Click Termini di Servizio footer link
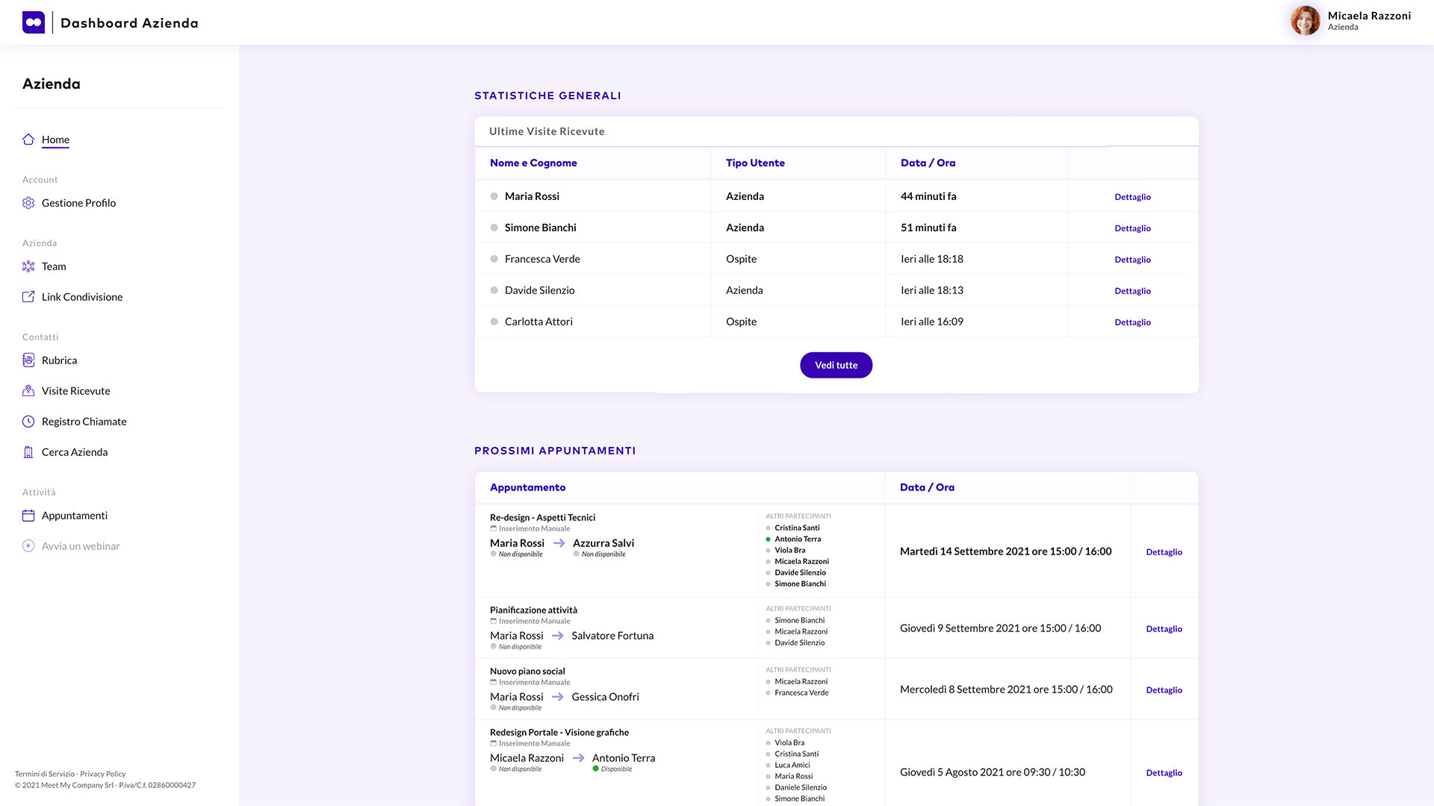 click(x=45, y=774)
